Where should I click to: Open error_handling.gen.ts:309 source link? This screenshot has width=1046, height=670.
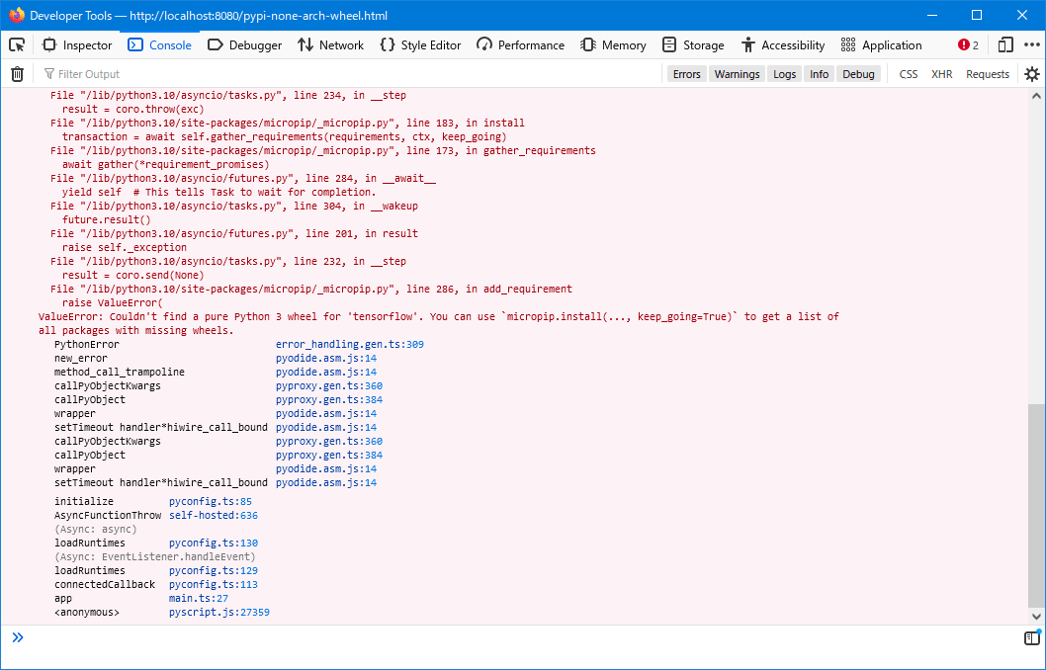(x=350, y=345)
